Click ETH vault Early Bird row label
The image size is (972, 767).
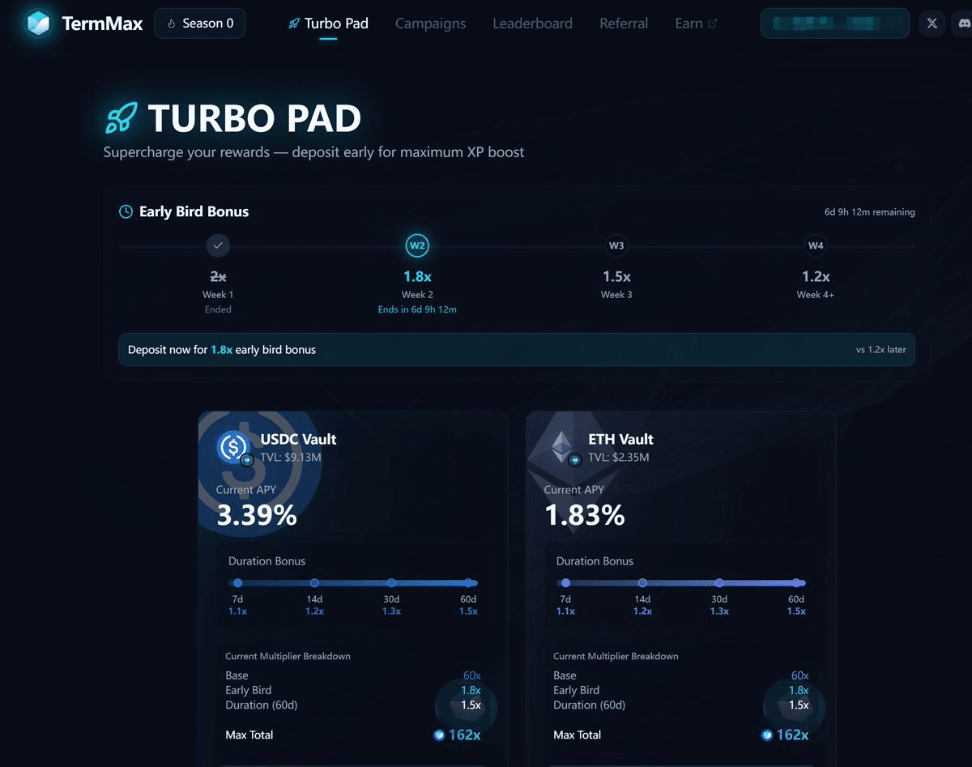577,691
